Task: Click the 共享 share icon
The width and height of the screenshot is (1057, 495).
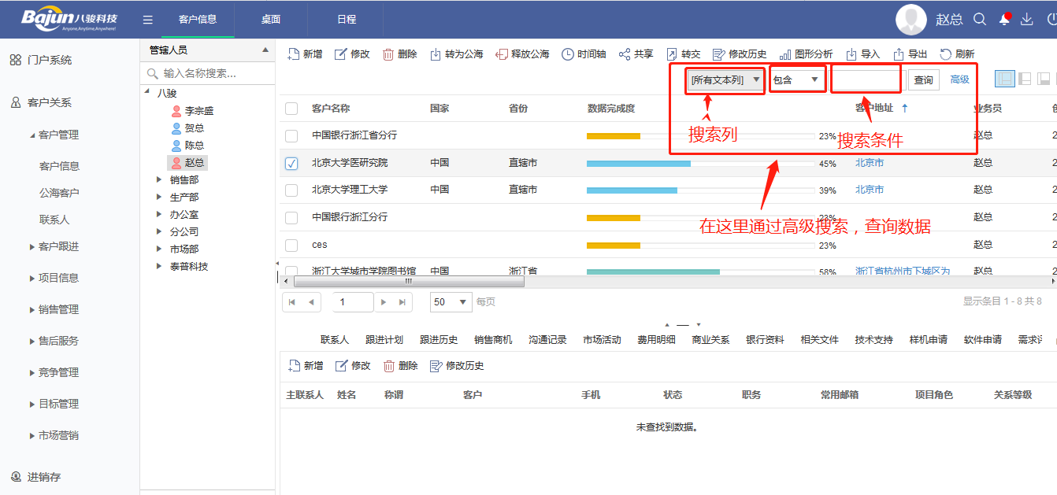Action: point(625,54)
